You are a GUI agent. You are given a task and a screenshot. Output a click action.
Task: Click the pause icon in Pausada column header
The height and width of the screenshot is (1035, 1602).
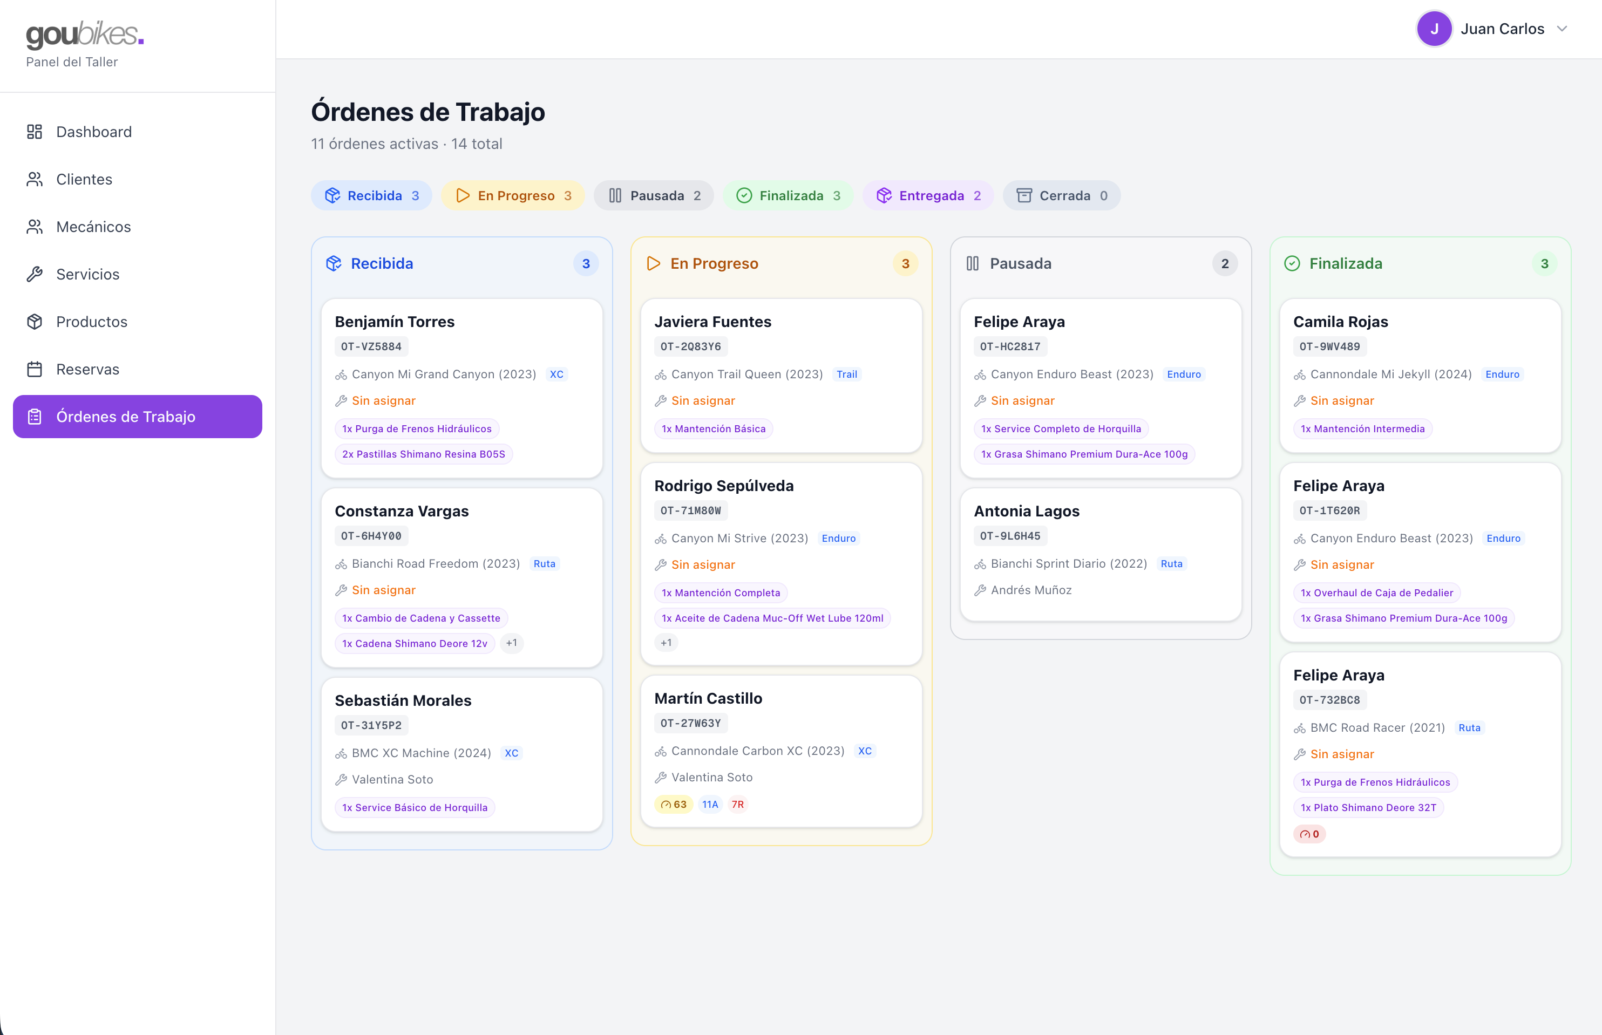972,263
